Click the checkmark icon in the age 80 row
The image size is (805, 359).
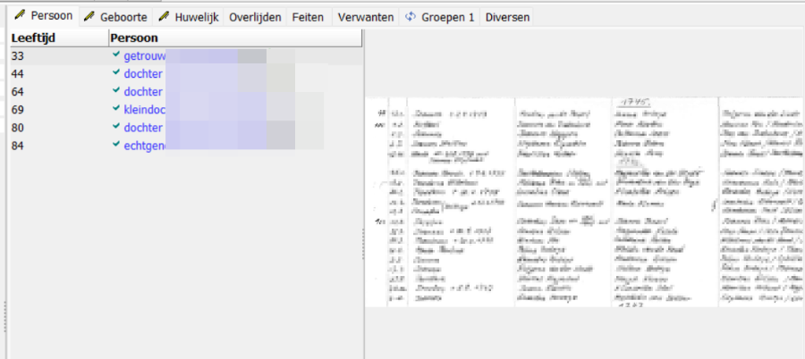[116, 127]
